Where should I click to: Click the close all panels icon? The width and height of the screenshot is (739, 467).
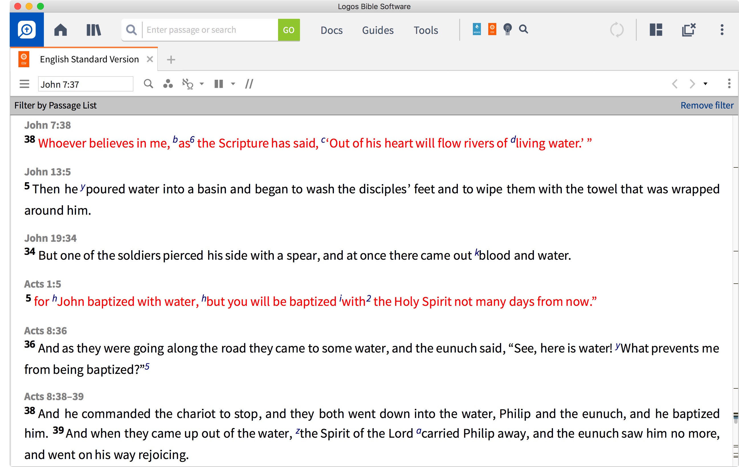[x=689, y=30]
